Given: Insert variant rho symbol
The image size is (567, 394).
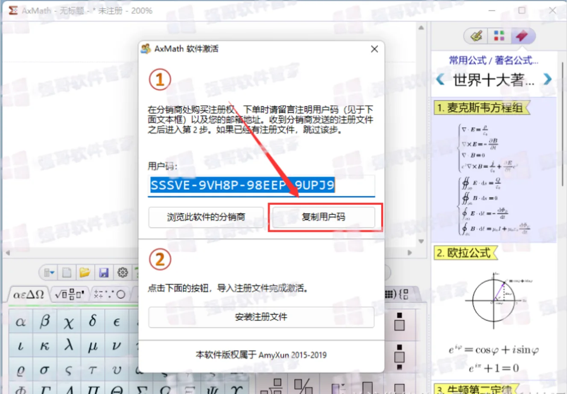Looking at the screenshot, I should [21, 370].
